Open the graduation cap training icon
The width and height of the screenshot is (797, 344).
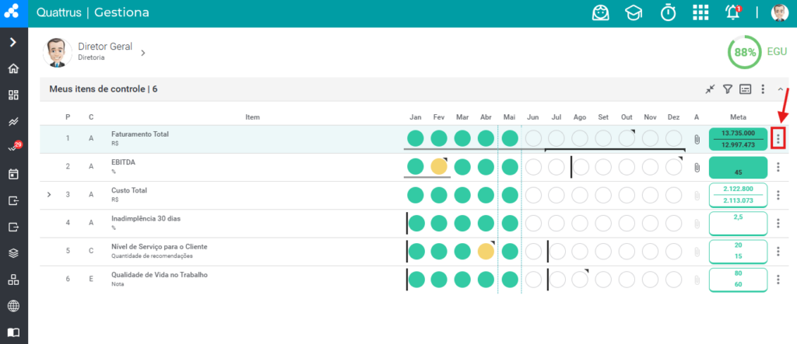point(634,13)
